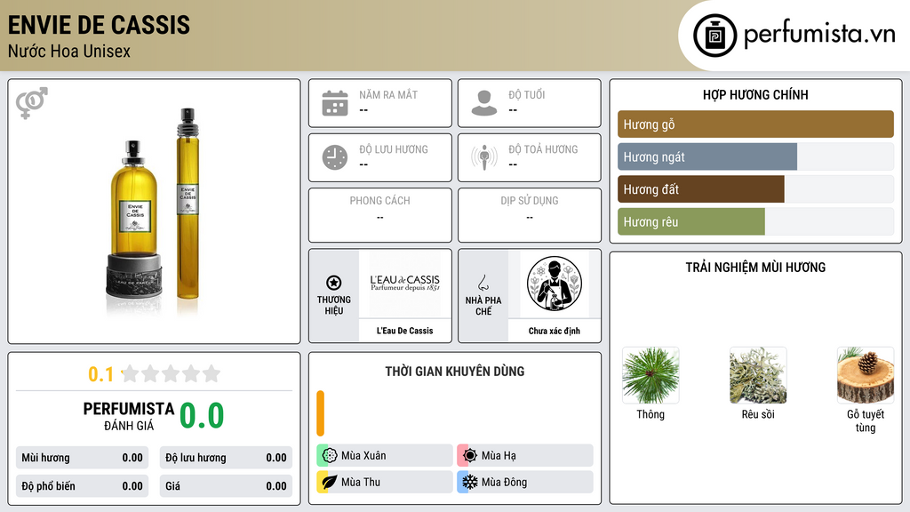Image resolution: width=910 pixels, height=512 pixels.
Task: Click the Dịp sử dụng card
Action: tap(530, 215)
